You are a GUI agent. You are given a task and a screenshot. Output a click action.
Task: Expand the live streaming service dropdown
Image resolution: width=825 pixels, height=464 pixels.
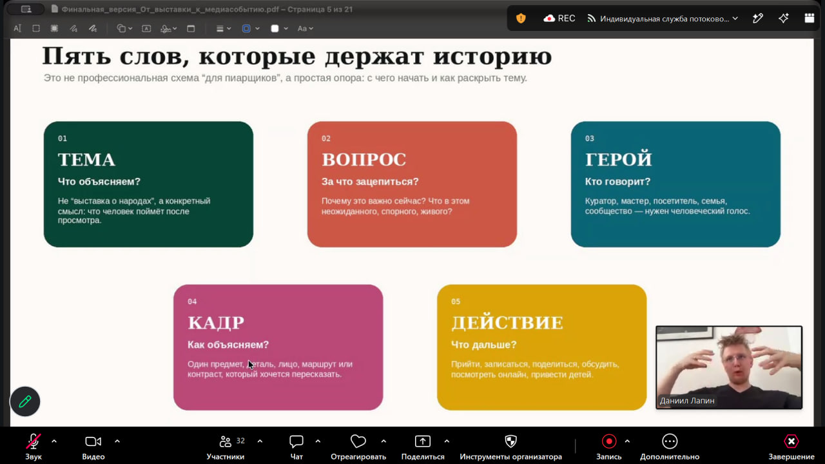click(663, 19)
